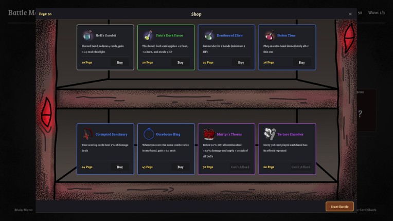The width and height of the screenshot is (393, 221).
Task: Buy Hell's Gambit for 10 Pegs
Action: (120, 63)
